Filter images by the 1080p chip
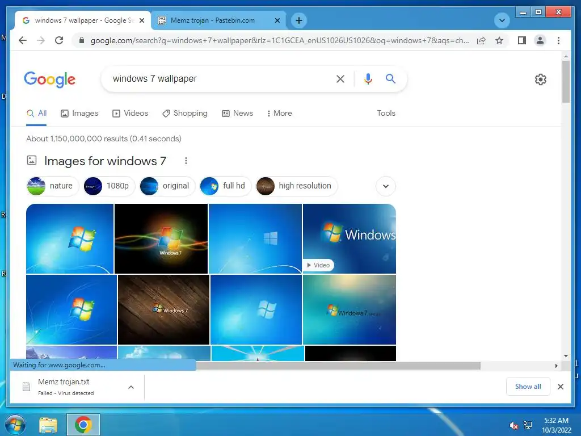 [x=108, y=186]
